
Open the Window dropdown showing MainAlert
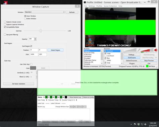tap(45, 12)
